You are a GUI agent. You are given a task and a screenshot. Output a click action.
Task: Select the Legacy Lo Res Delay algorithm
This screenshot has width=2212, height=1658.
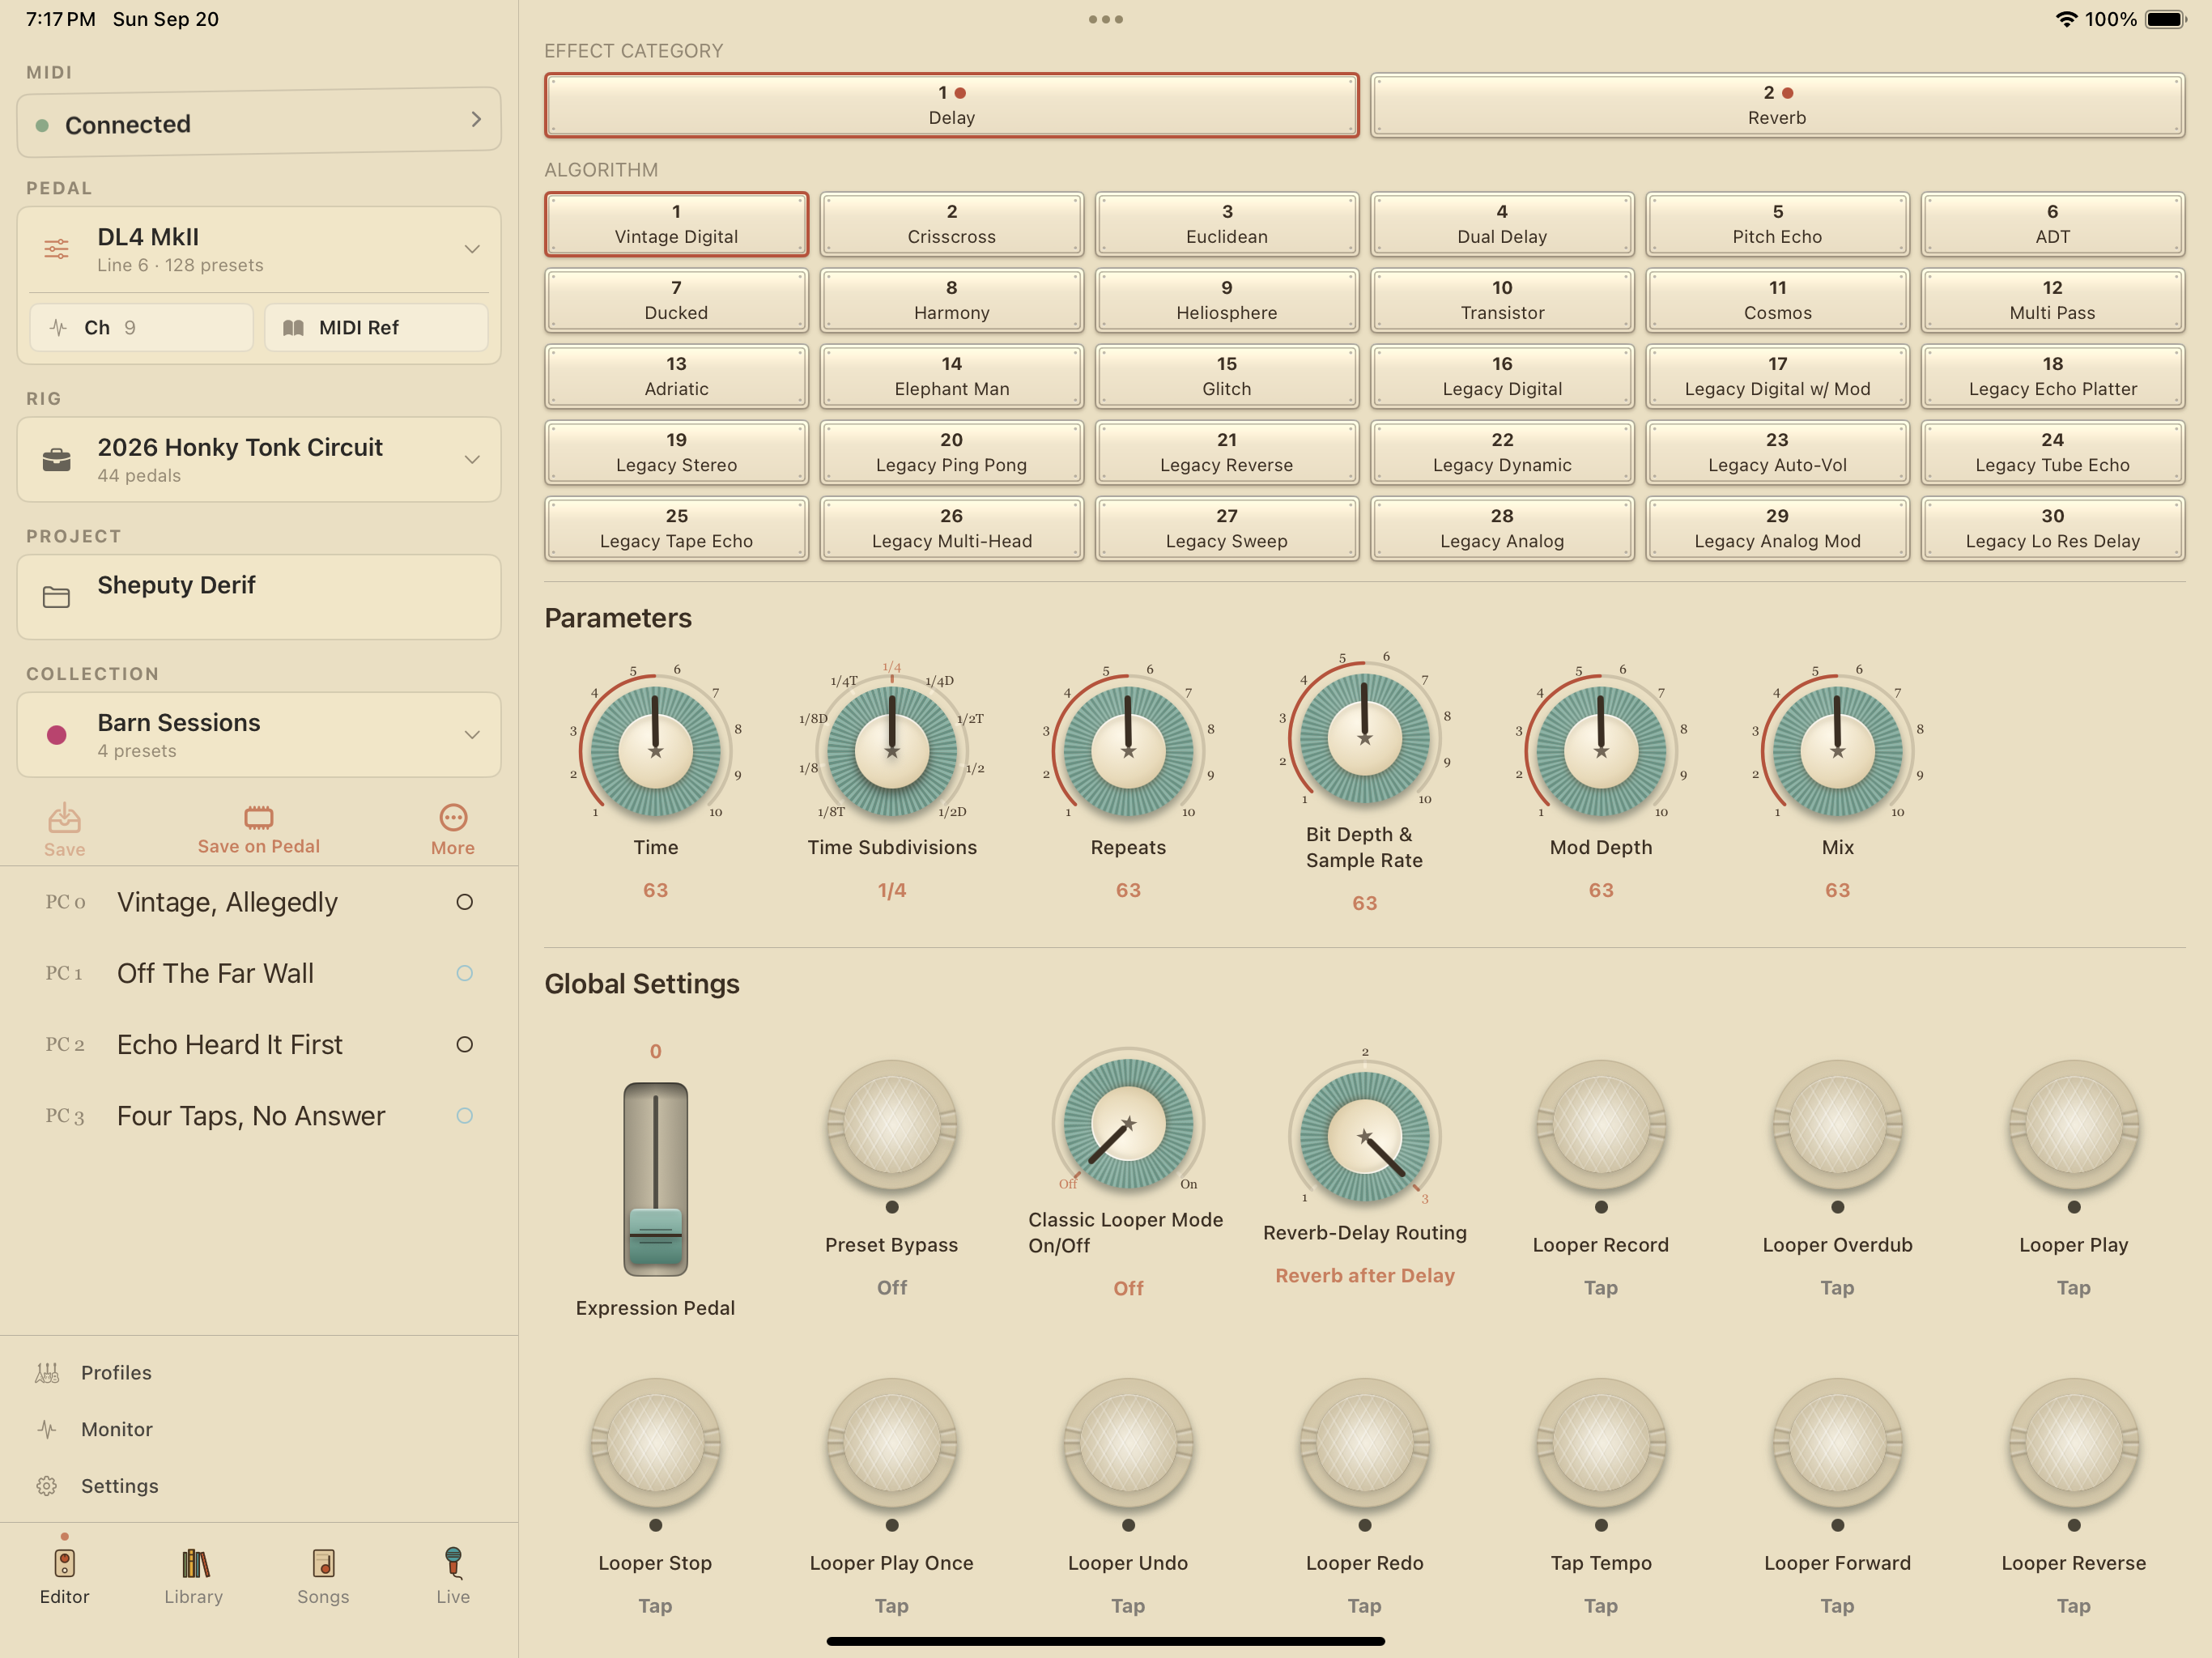coord(2052,528)
